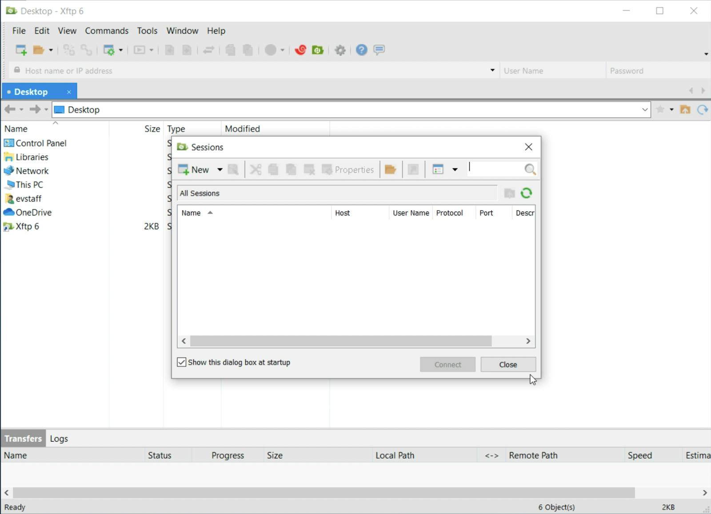Screen dimensions: 711x514
Task: Click the Host name or IP address field
Action: pyautogui.click(x=249, y=71)
